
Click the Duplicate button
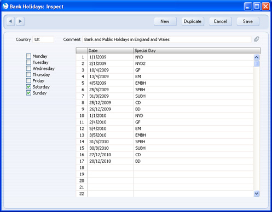coord(193,21)
